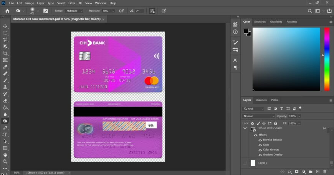The image size is (334, 175).
Task: Open the Paragraph panel icon
Action: (x=235, y=67)
